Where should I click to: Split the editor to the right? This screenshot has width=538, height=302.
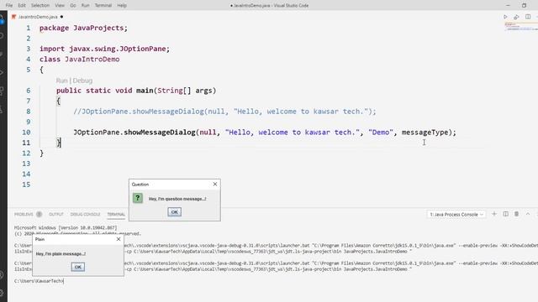528,17
